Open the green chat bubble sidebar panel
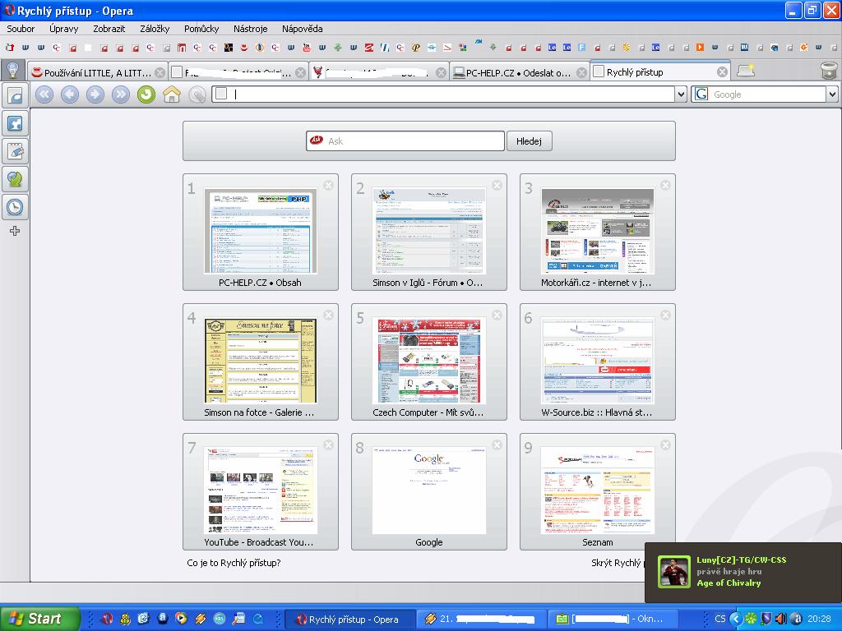Viewport: 842px width, 631px height. [15, 179]
